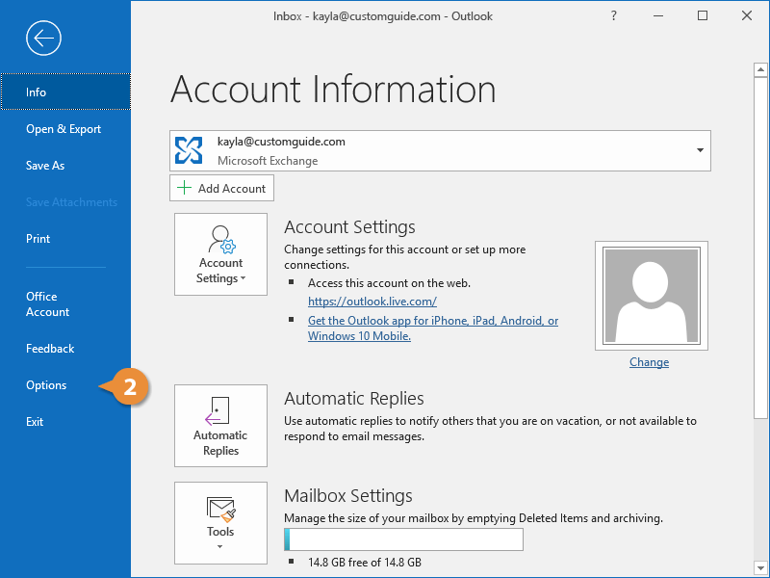Open the Print section
This screenshot has height=578, width=770.
(x=38, y=238)
